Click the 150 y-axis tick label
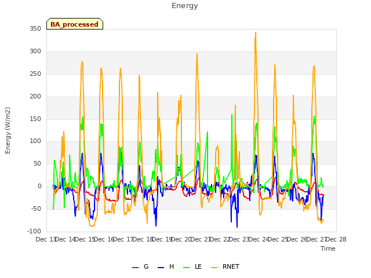 point(35,119)
